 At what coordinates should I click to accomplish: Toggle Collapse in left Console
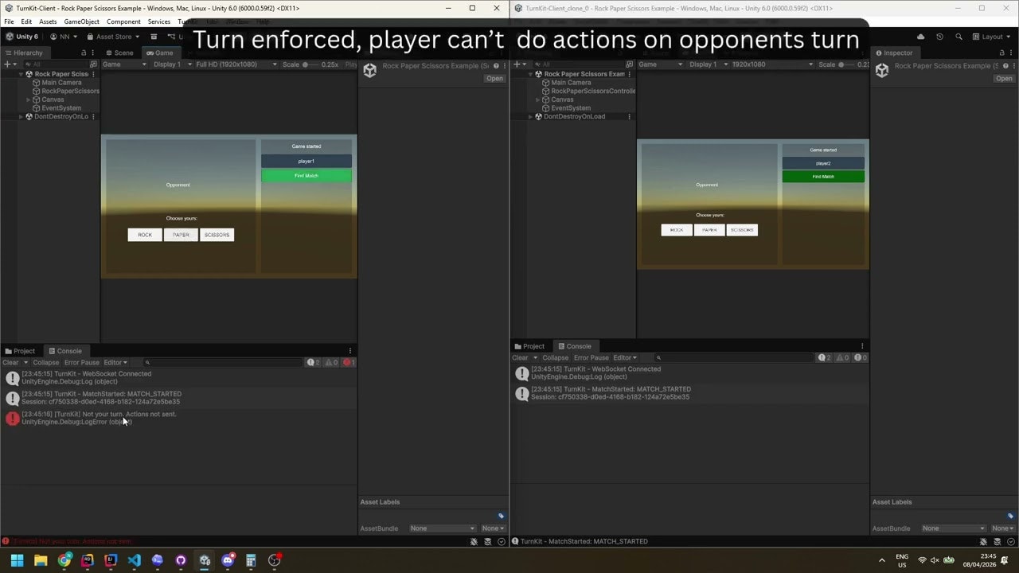tap(46, 362)
